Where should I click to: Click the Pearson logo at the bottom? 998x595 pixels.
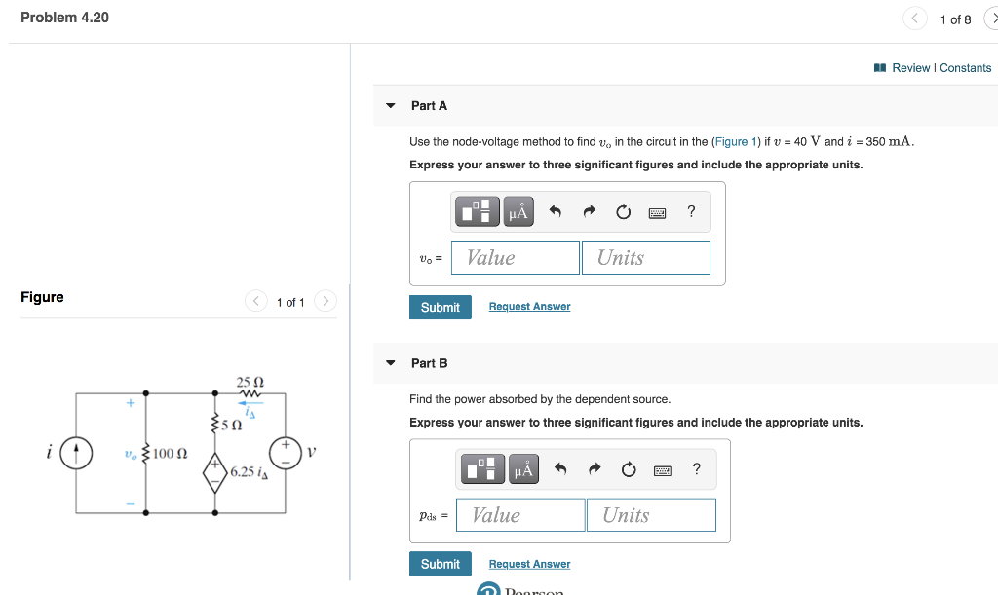[x=487, y=589]
